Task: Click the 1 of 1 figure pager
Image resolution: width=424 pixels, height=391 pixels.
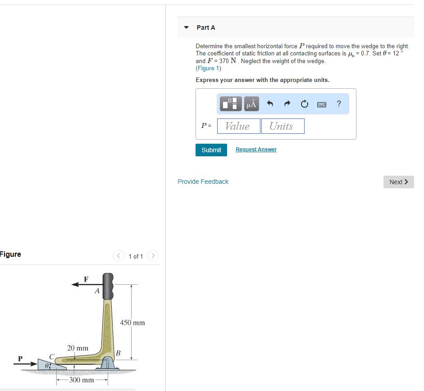Action: pyautogui.click(x=135, y=256)
